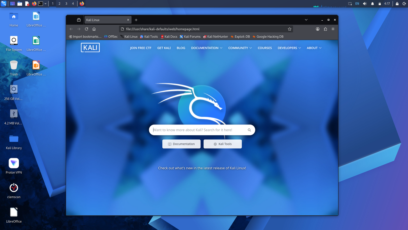Viewport: 408px width, 230px height.
Task: Open the Kali NetHunter bookmark
Action: (215, 36)
